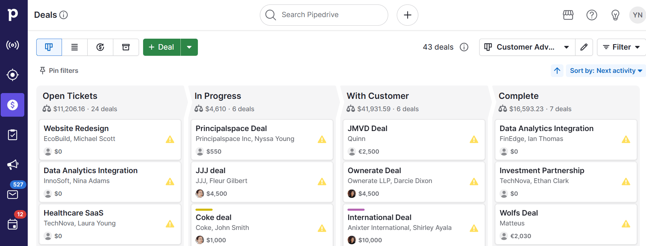Open the Pipedrive logo home
The image size is (646, 246).
point(13,14)
